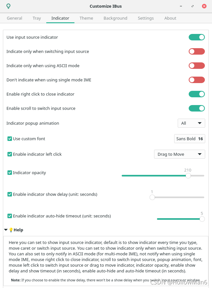Click the Indicator opacity slider handle
The width and height of the screenshot is (212, 288).
coord(188,176)
